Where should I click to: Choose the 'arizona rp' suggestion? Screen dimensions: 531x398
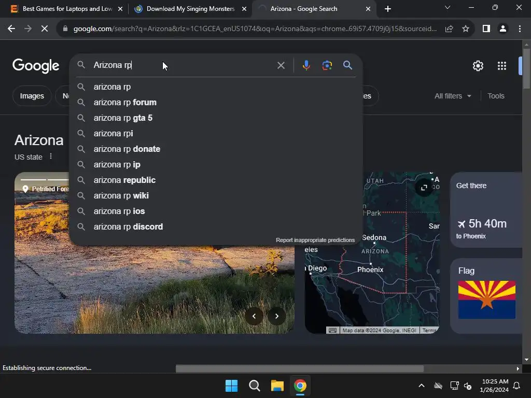click(216, 87)
